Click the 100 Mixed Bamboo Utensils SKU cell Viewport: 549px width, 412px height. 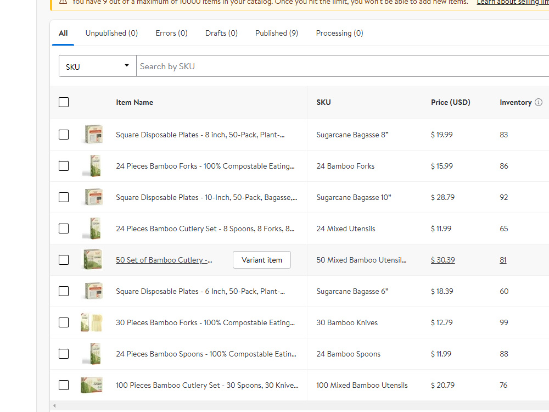pyautogui.click(x=362, y=385)
